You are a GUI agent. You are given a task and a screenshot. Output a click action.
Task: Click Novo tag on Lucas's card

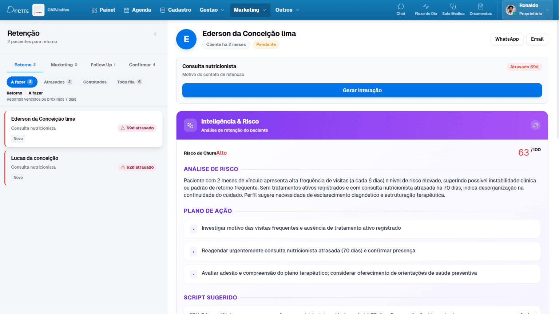(18, 177)
